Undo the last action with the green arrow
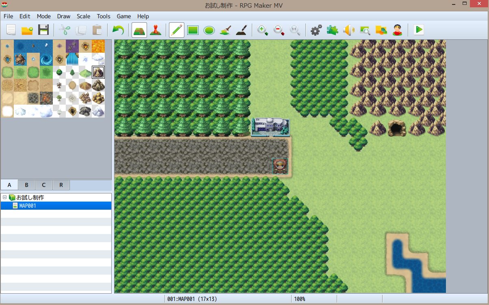This screenshot has height=305, width=489. click(x=118, y=30)
